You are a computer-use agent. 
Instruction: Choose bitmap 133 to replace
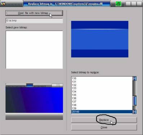[102, 88]
